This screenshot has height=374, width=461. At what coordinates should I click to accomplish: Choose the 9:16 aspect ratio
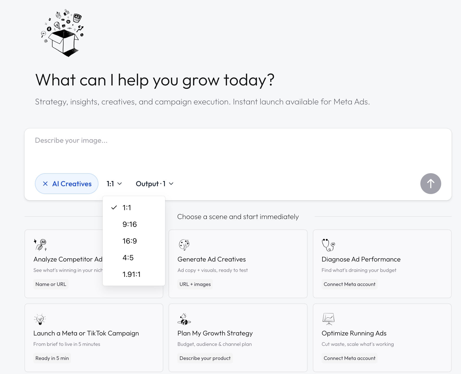click(x=134, y=224)
